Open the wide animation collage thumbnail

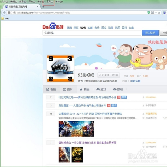point(76,129)
